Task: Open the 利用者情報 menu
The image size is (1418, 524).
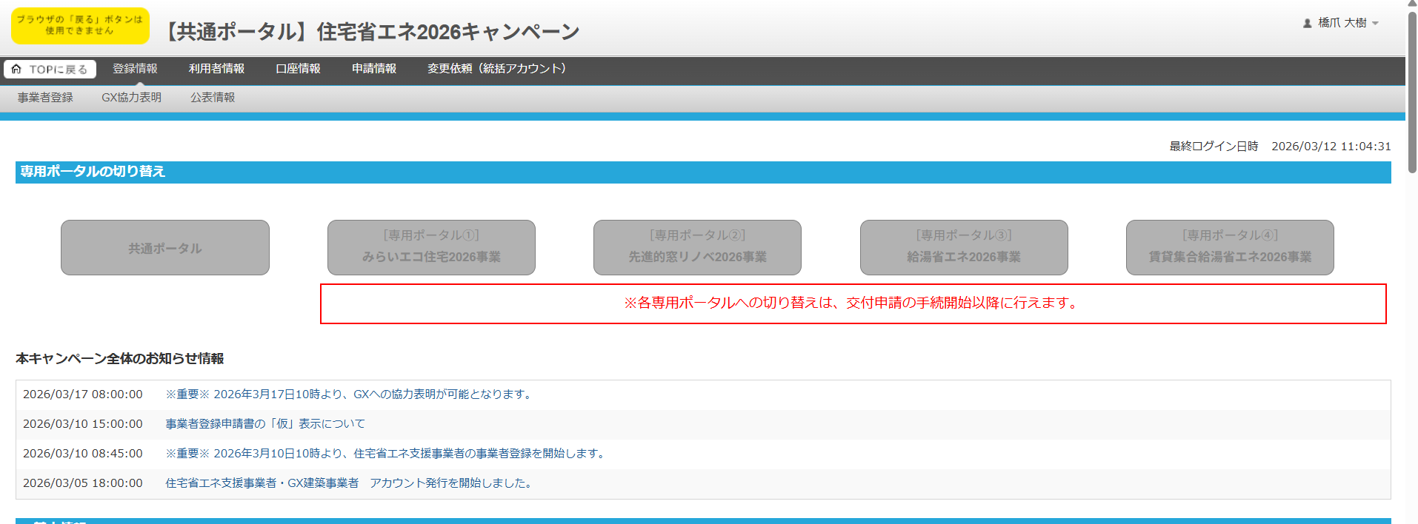Action: [x=216, y=69]
